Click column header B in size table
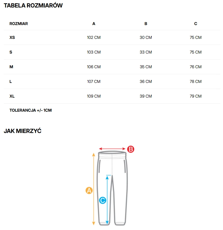The image size is (223, 230). 146,24
